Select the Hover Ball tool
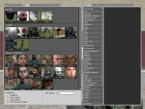Viewport: 145px width, 109px height. 92,64
